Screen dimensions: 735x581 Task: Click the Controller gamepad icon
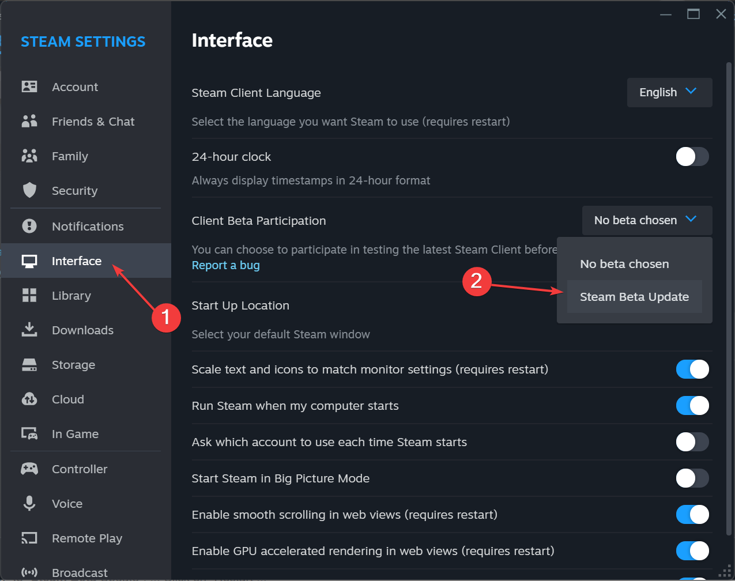[29, 469]
